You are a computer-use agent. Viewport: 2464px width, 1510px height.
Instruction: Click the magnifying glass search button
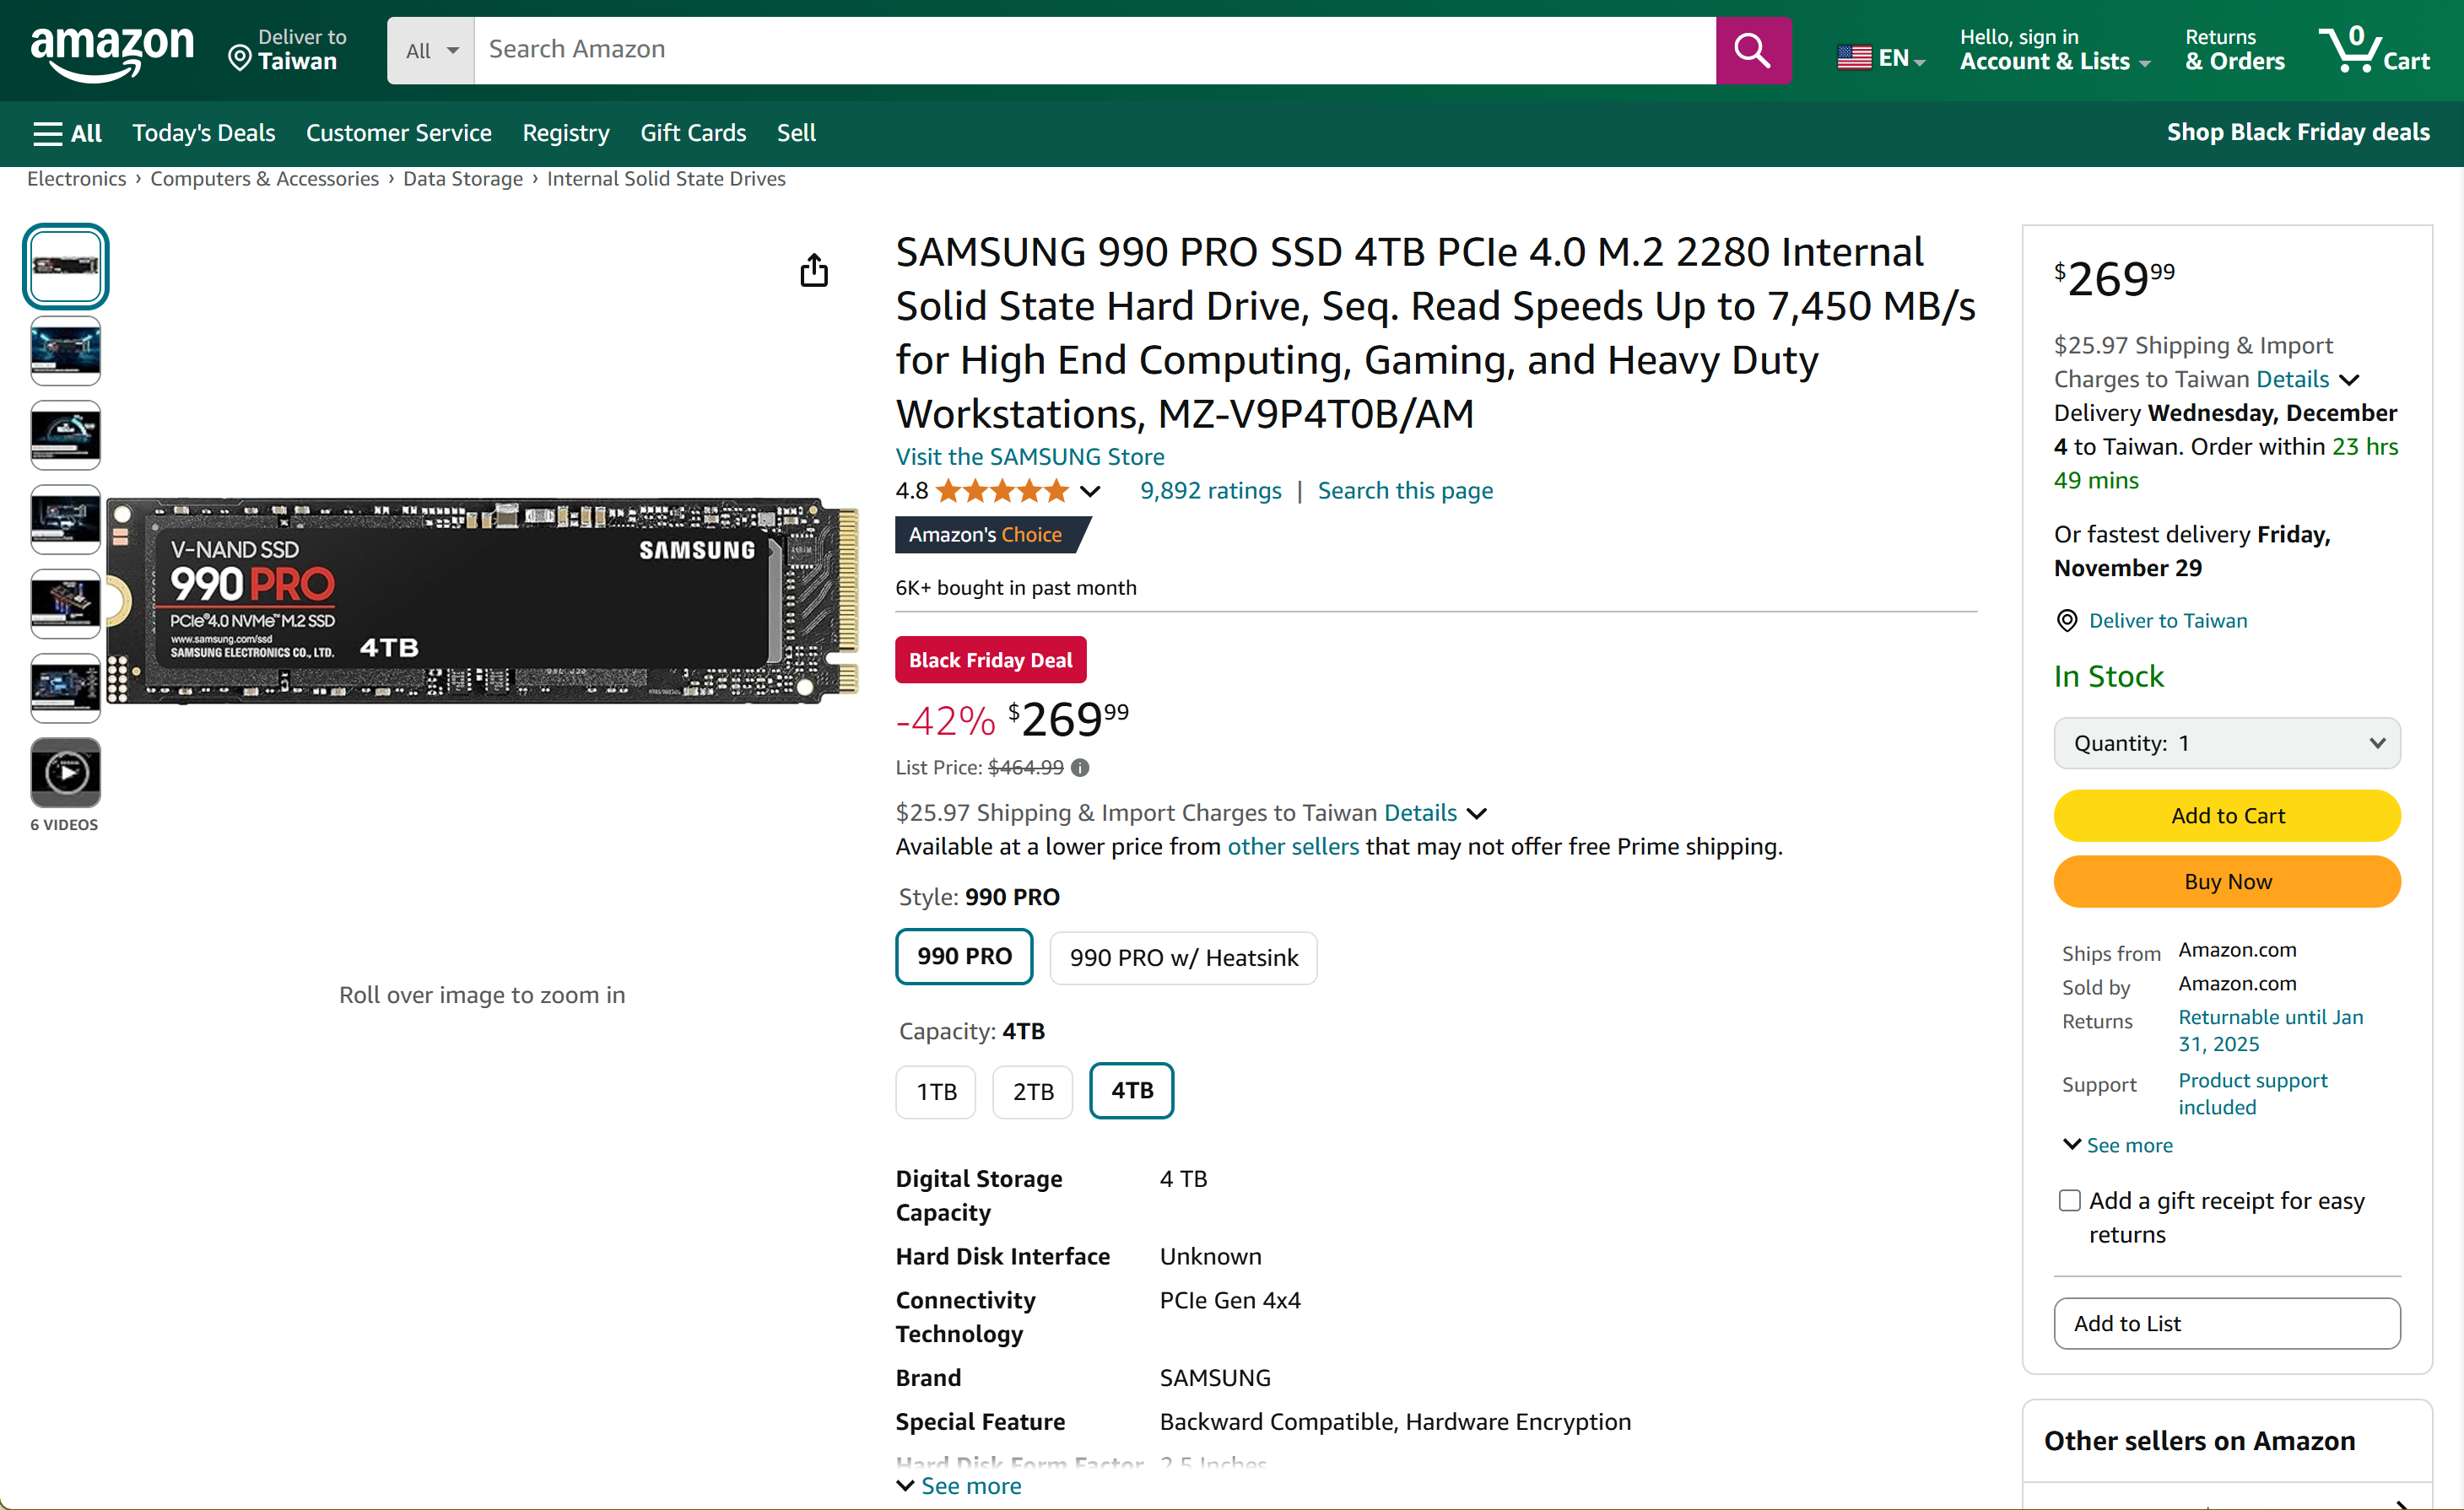click(1752, 50)
